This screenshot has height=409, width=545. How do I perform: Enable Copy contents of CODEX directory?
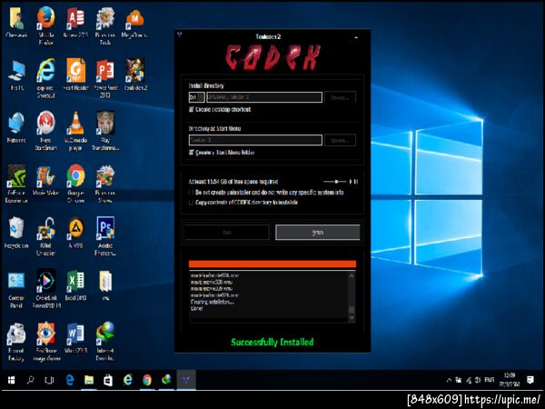tap(191, 203)
